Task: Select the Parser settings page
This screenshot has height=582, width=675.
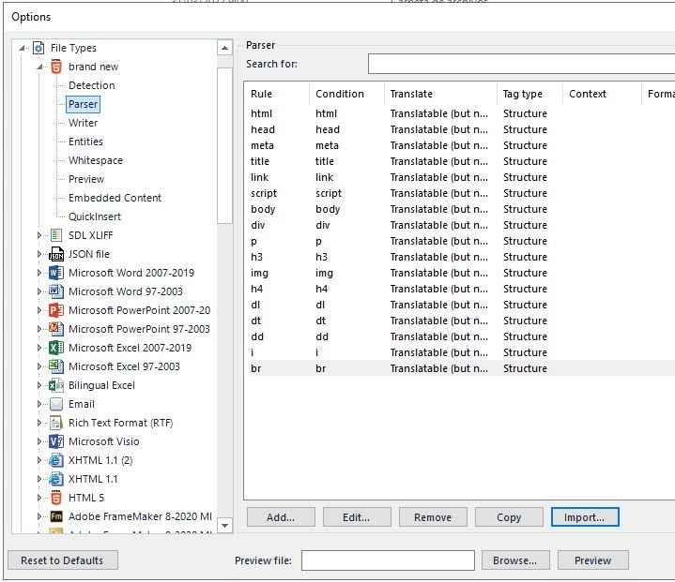Action: (83, 104)
